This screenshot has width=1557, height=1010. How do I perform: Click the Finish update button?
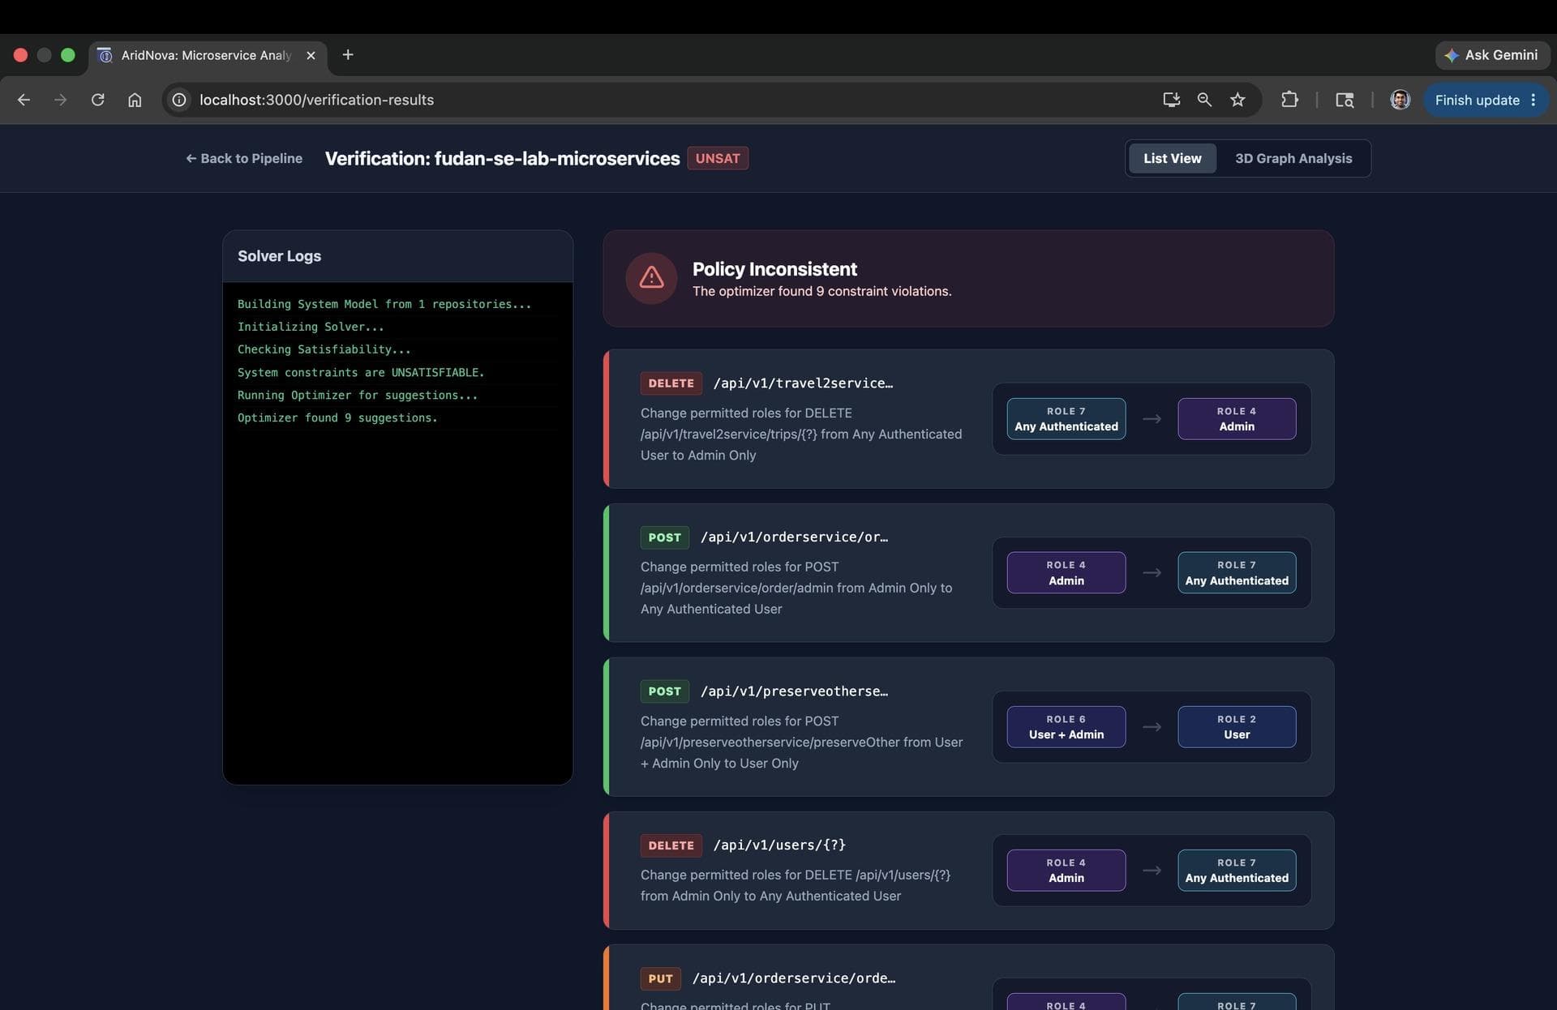(1477, 100)
